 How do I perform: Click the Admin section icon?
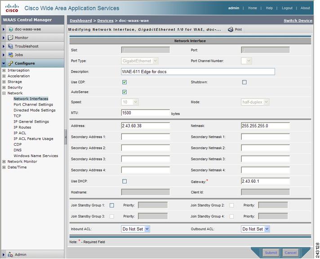[10, 255]
